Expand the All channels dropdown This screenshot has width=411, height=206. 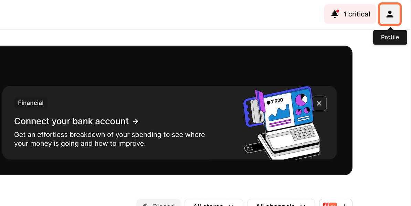(x=281, y=204)
